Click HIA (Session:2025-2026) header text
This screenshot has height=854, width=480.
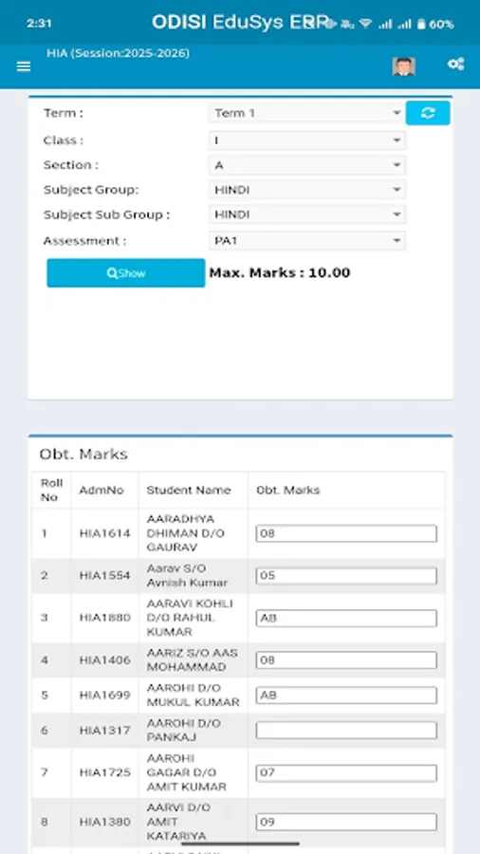click(x=118, y=53)
